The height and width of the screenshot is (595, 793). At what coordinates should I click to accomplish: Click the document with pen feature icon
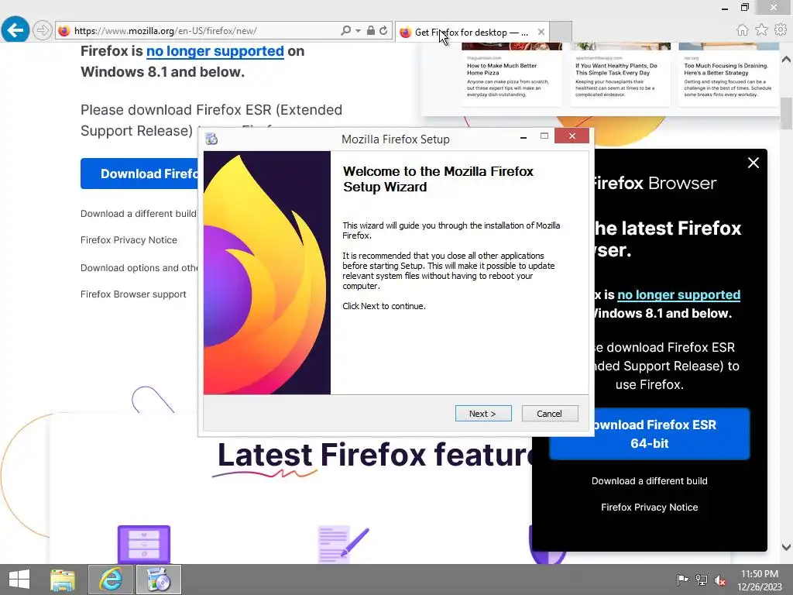point(343,544)
